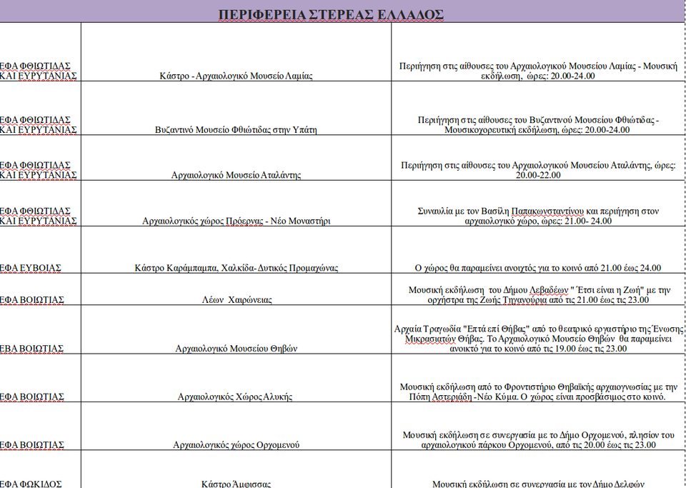Viewport: 686px width, 488px height.
Task: Click the Λέων Χαιρώνειας cell
Action: (236, 300)
